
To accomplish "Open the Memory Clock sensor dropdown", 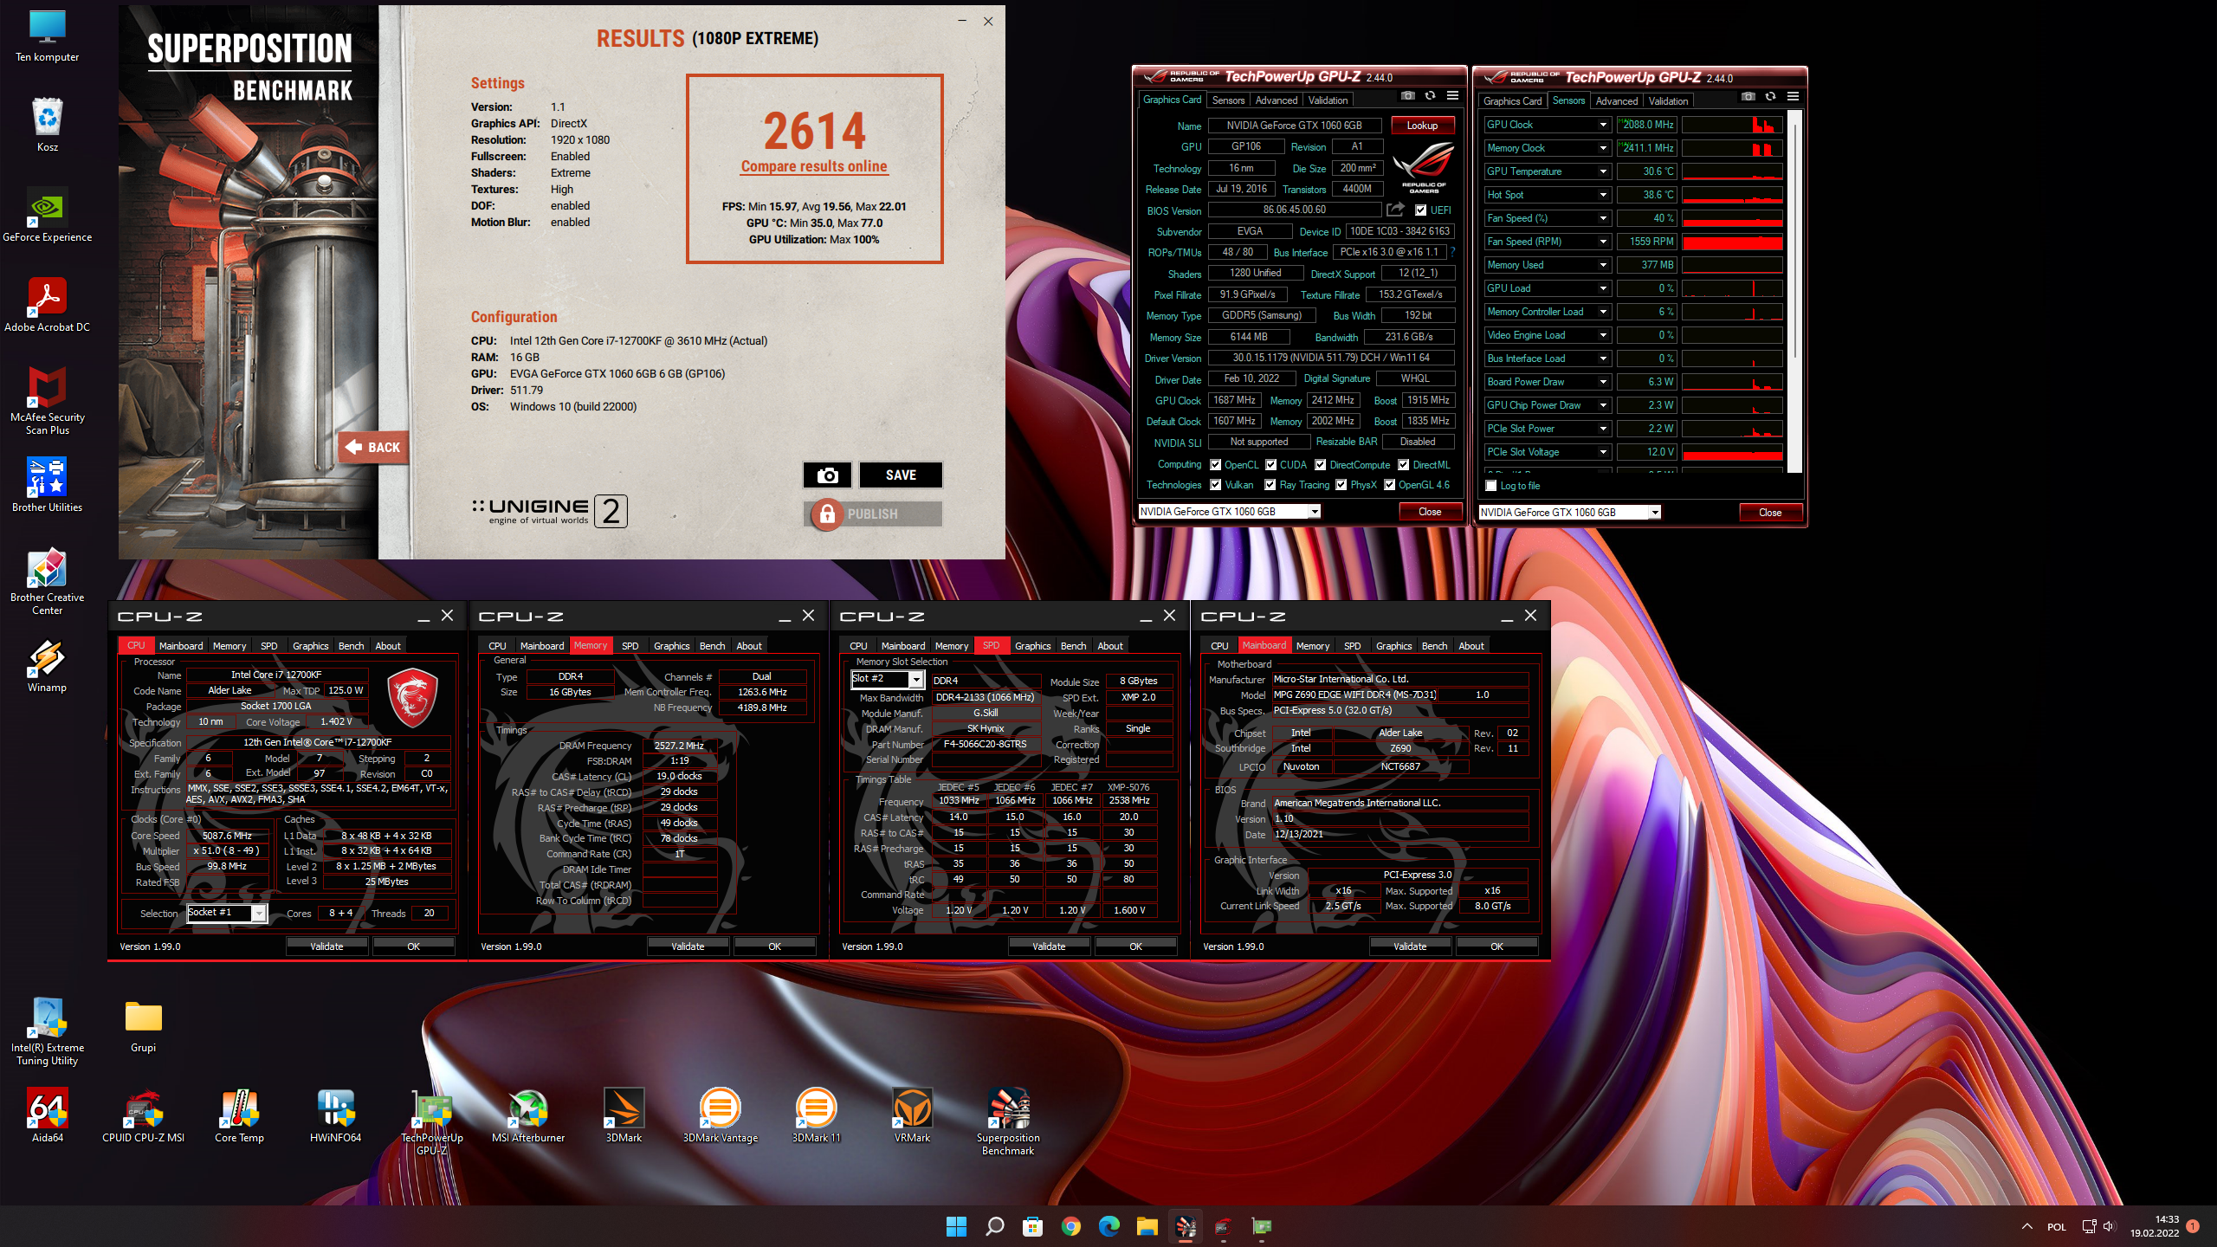I will 1603,148.
